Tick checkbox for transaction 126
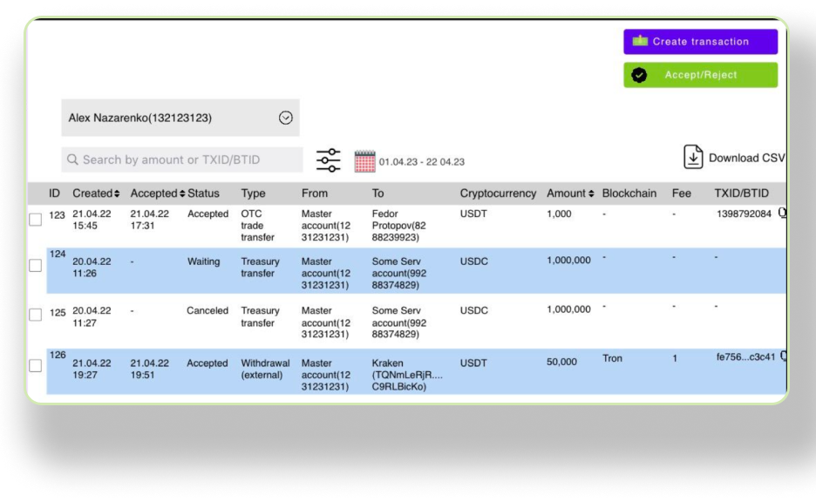 [36, 366]
